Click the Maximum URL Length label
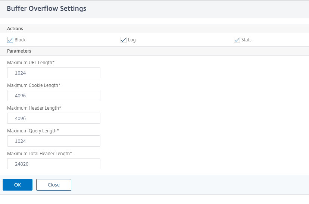 click(x=31, y=63)
